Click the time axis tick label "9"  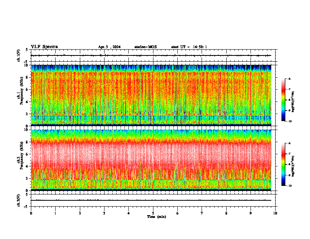pos(251,213)
